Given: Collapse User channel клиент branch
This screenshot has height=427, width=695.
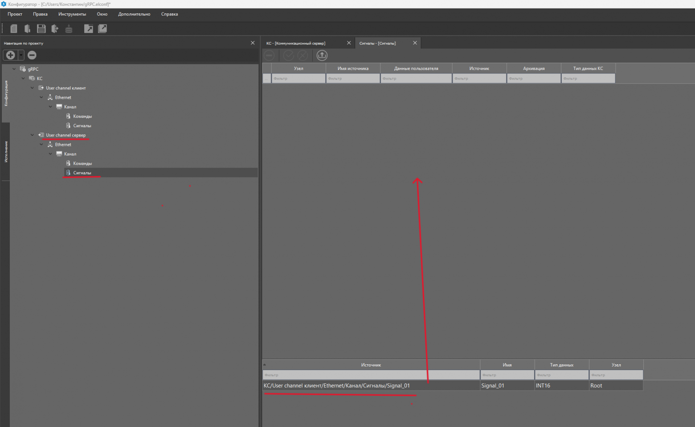Looking at the screenshot, I should point(32,88).
